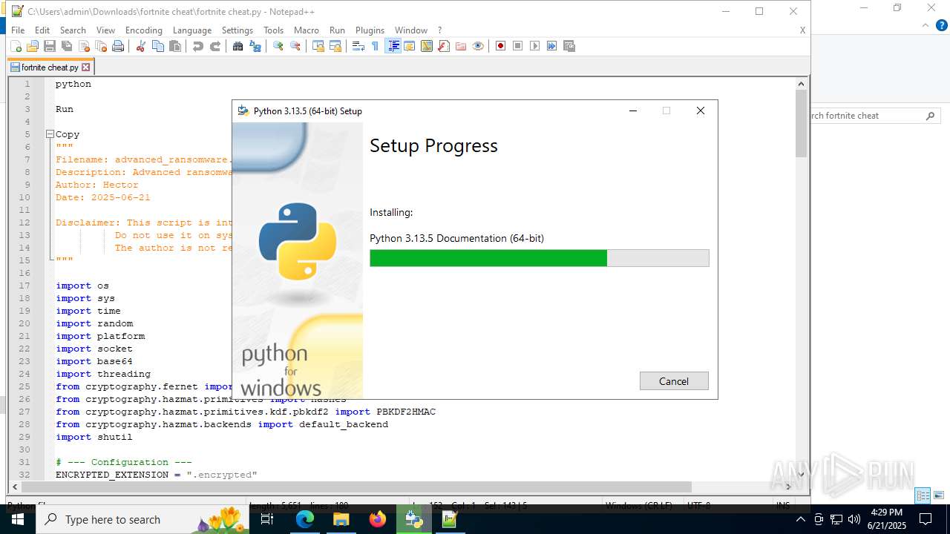
Task: Click the Cut scissors icon
Action: click(x=140, y=46)
